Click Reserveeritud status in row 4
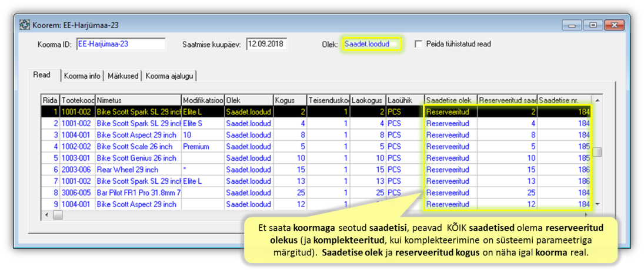 (x=451, y=146)
